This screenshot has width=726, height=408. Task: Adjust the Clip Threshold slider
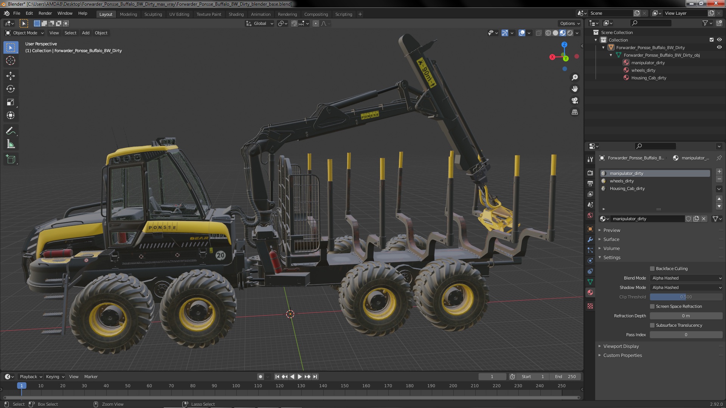[686, 297]
